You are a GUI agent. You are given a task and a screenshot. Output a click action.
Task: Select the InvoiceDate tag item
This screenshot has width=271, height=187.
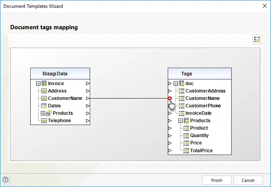click(x=198, y=113)
